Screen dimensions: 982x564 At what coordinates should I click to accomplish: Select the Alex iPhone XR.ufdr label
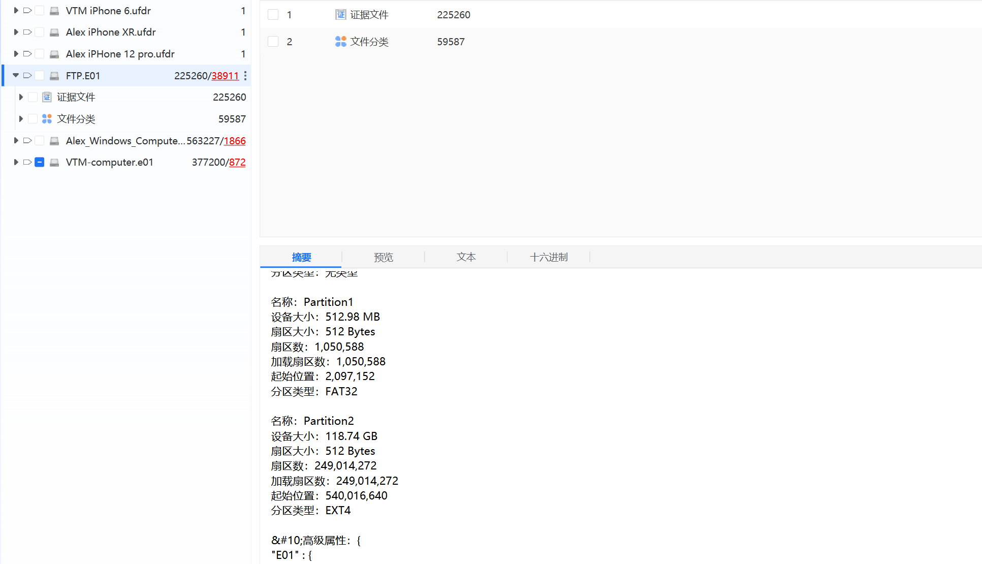pos(111,33)
